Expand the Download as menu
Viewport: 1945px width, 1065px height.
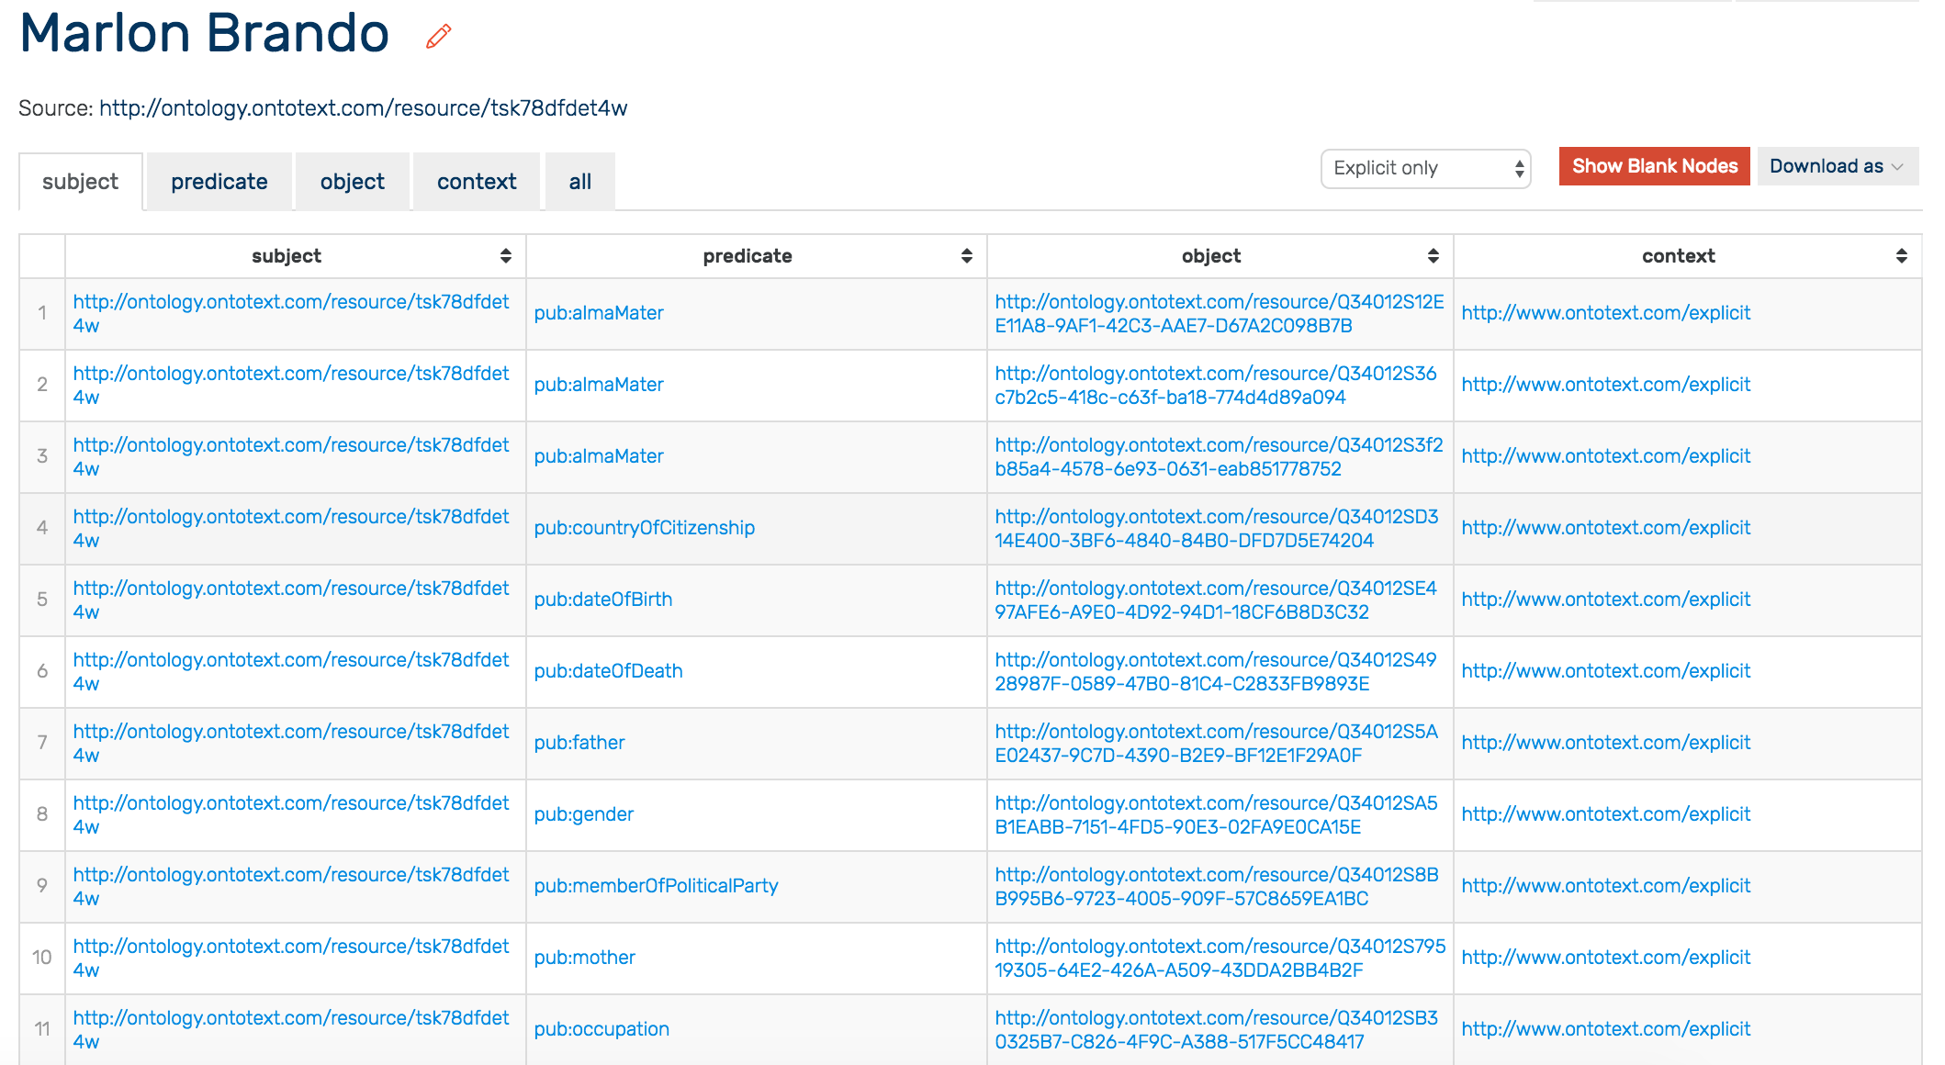coord(1838,166)
